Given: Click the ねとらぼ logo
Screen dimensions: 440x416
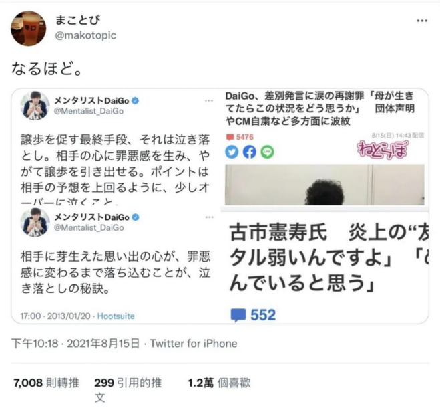Looking at the screenshot, I should [x=383, y=150].
